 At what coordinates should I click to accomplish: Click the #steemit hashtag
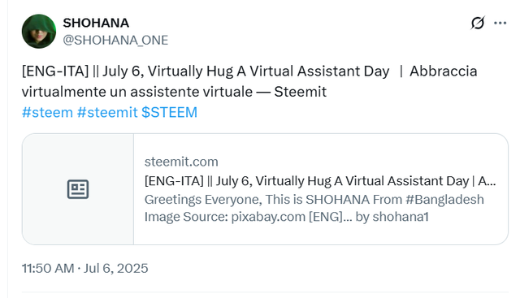pyautogui.click(x=107, y=112)
